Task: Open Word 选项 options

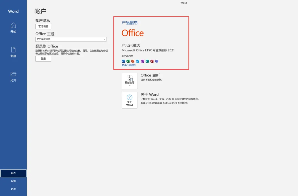Action: (x=13, y=189)
